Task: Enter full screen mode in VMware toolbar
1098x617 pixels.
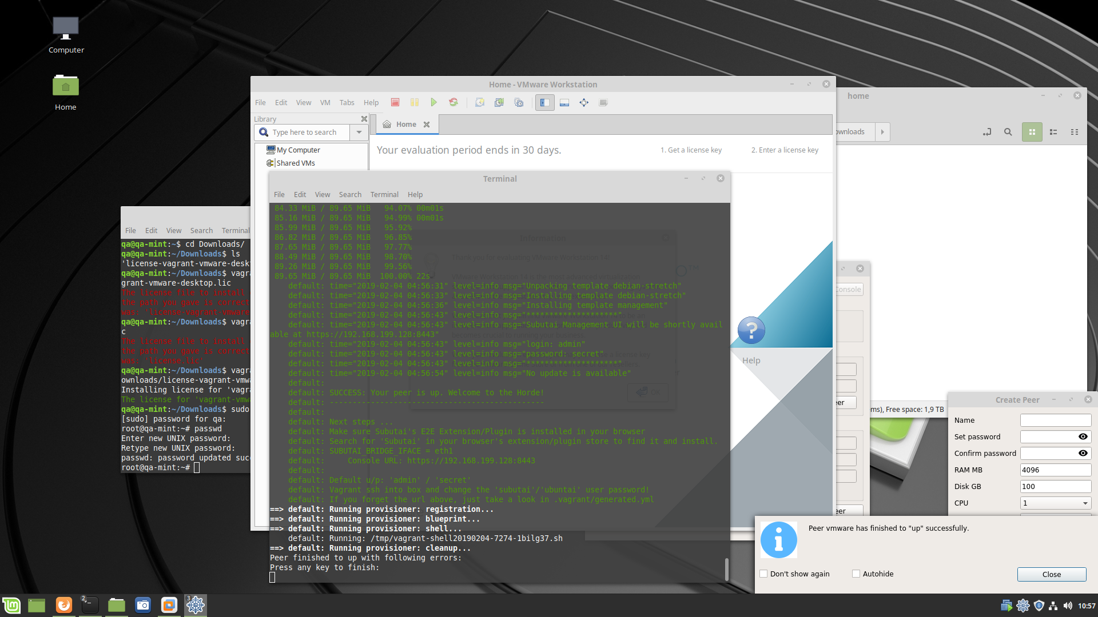Action: pyautogui.click(x=584, y=102)
